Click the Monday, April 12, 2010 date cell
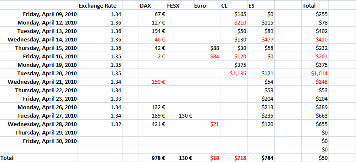 point(39,23)
